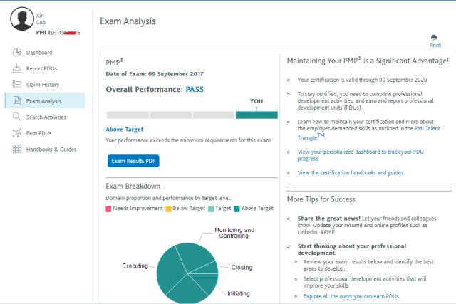
Task: Click the Needs Improvement legend swatch
Action: [x=108, y=209]
